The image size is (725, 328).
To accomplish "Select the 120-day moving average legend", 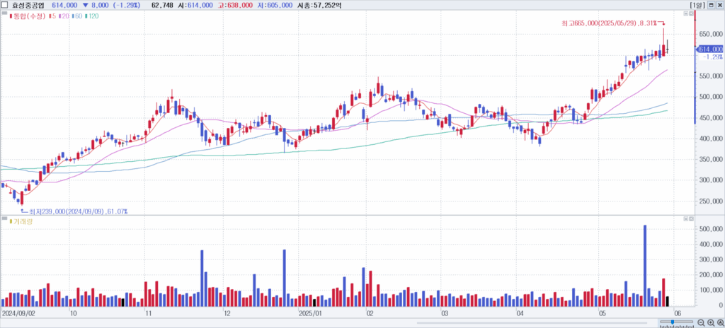I will pos(91,16).
